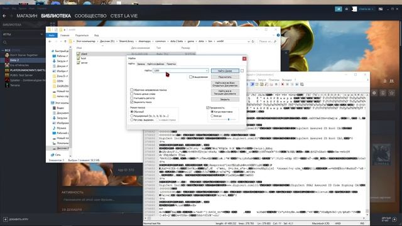
Task: Open МАГАЗИН in Steam
Action: click(x=27, y=16)
